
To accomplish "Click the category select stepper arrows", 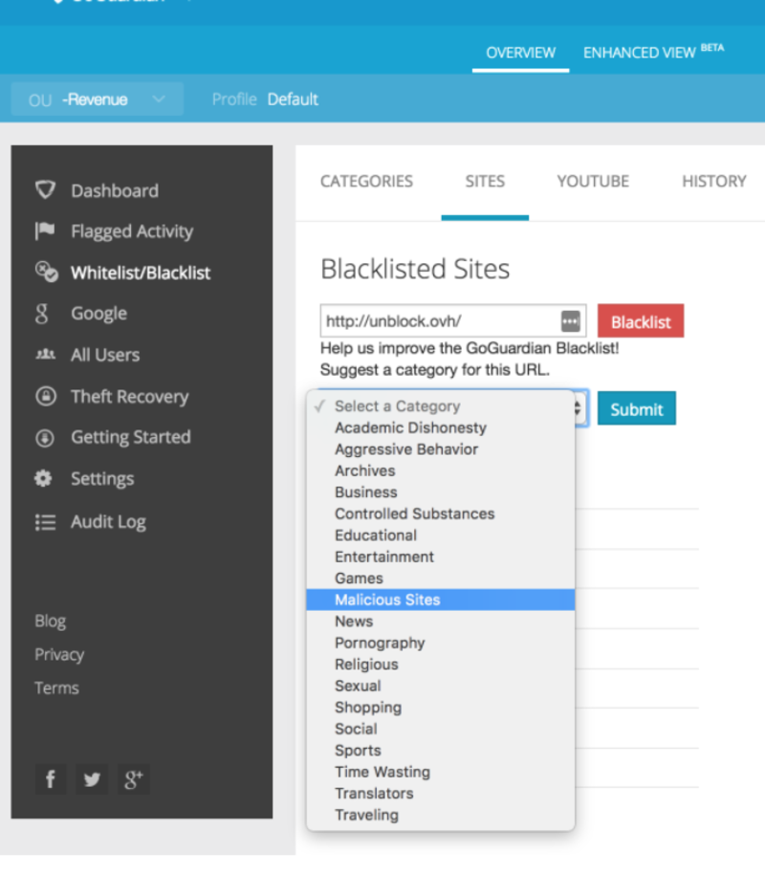I will 579,408.
